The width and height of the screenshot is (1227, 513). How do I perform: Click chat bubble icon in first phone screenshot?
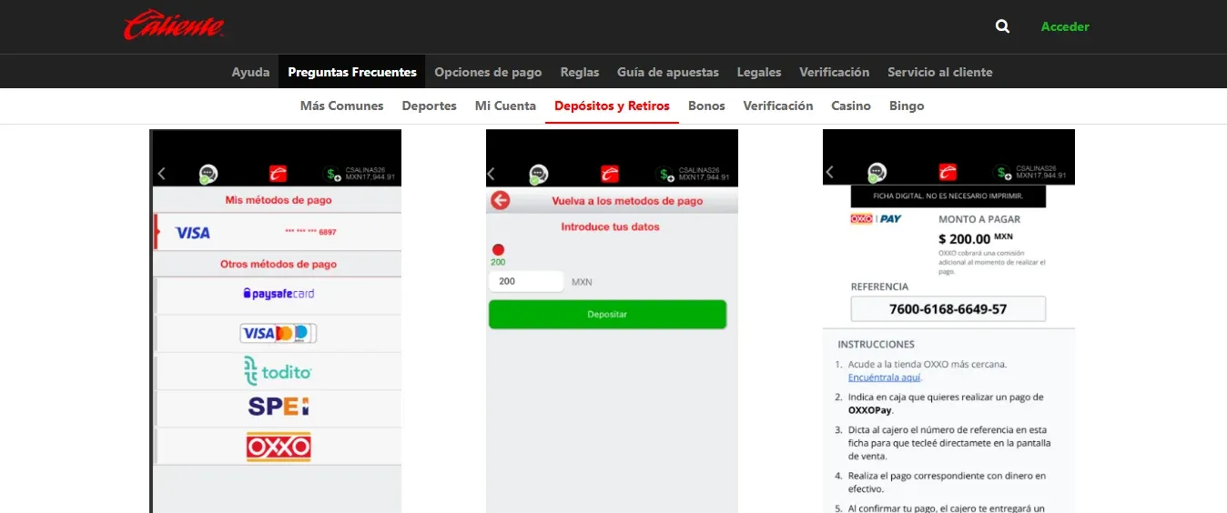[208, 174]
